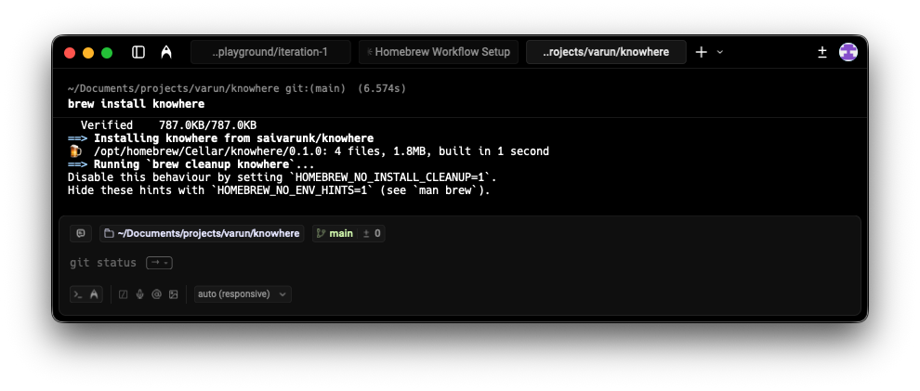This screenshot has height=391, width=920.
Task: Switch to the Homebrew Workflow Setup tab
Action: click(439, 52)
